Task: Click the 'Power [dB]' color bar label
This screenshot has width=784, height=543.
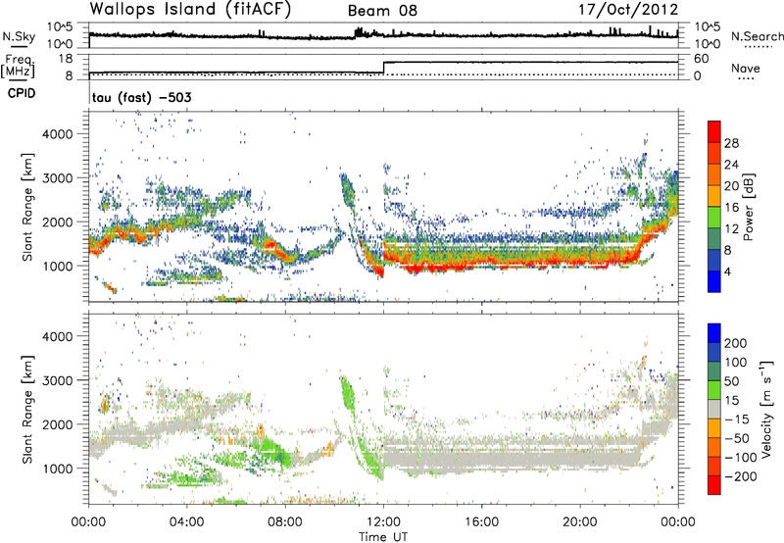Action: pos(748,207)
